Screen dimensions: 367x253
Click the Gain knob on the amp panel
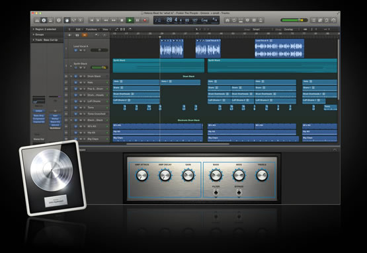click(188, 175)
